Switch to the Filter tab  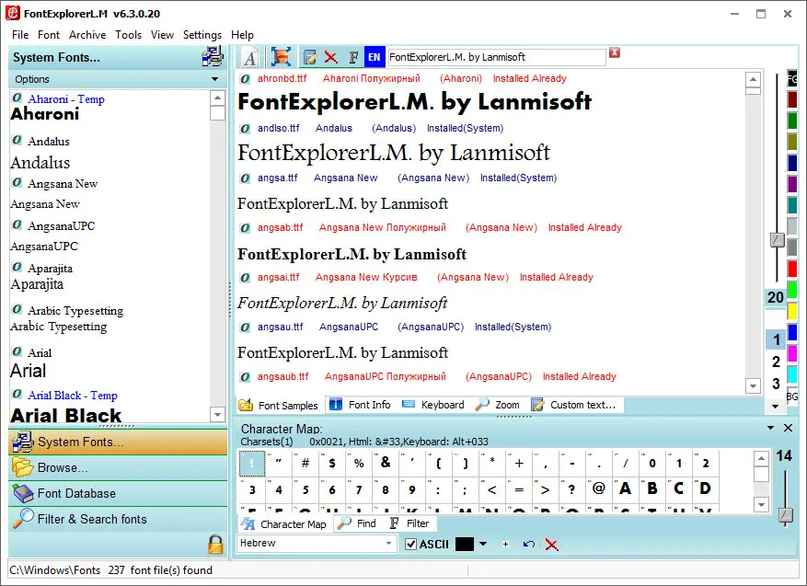point(409,523)
